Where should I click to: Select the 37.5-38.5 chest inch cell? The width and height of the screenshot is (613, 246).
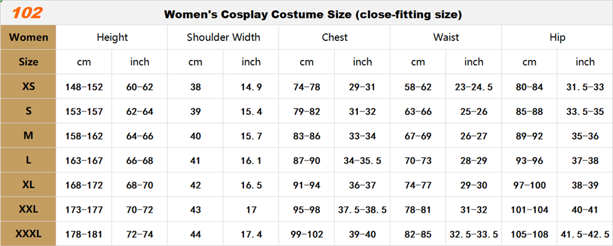362,209
